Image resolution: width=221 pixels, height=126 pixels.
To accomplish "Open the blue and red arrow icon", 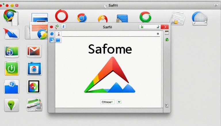I will 11,34.
